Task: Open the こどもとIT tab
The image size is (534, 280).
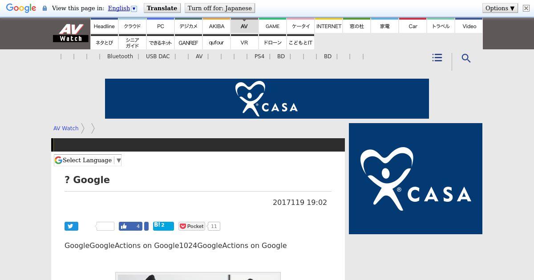Action: pyautogui.click(x=301, y=42)
